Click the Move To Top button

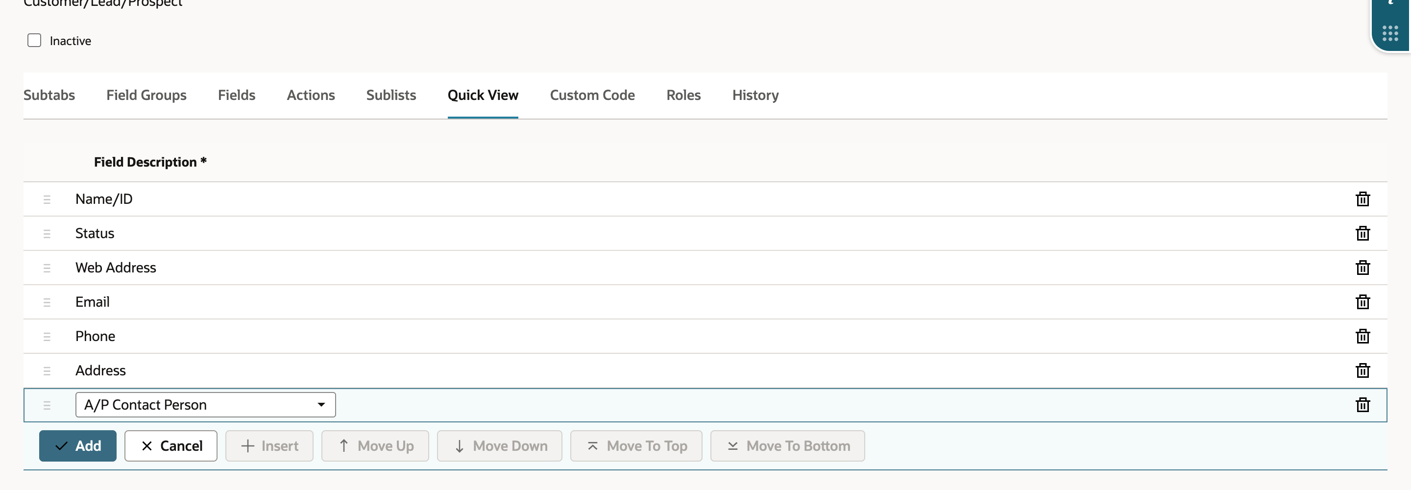[636, 446]
